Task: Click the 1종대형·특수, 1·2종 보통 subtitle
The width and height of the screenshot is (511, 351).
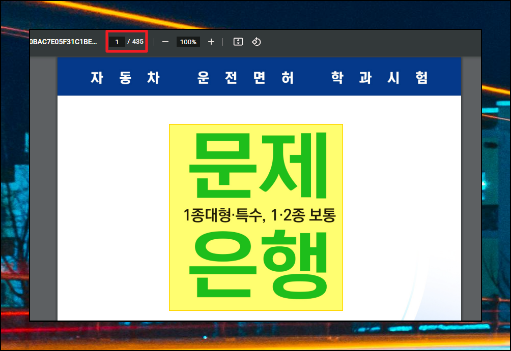Action: tap(260, 215)
